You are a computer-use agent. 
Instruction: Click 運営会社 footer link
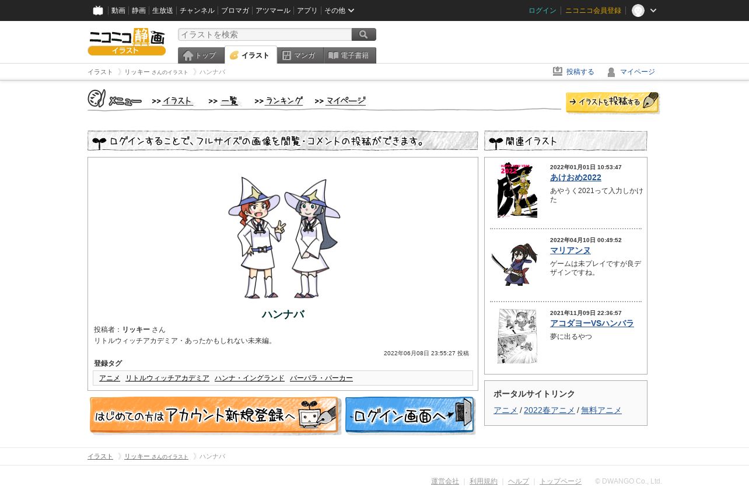point(445,481)
